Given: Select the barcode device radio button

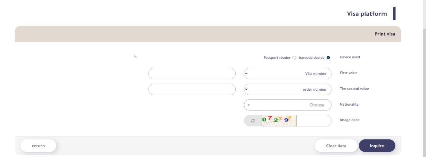Looking at the screenshot, I should click(328, 58).
